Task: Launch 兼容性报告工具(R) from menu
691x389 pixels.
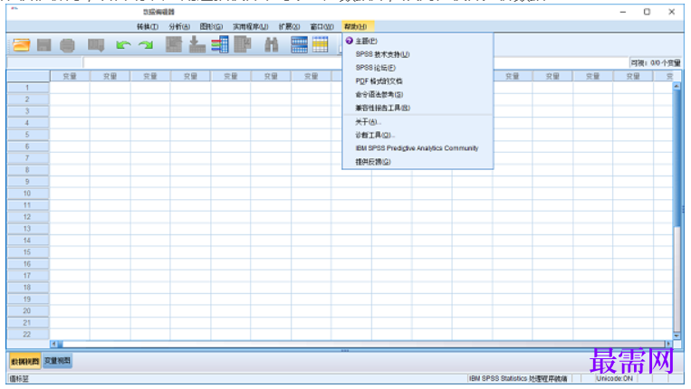Action: [x=417, y=108]
